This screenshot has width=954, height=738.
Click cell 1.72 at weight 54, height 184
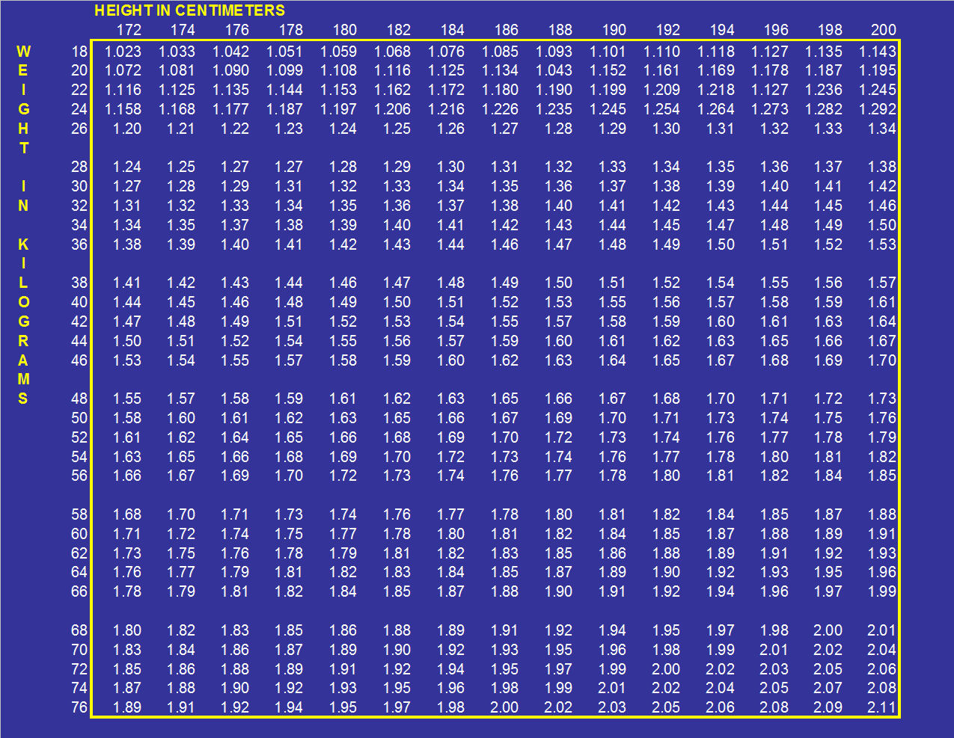450,457
